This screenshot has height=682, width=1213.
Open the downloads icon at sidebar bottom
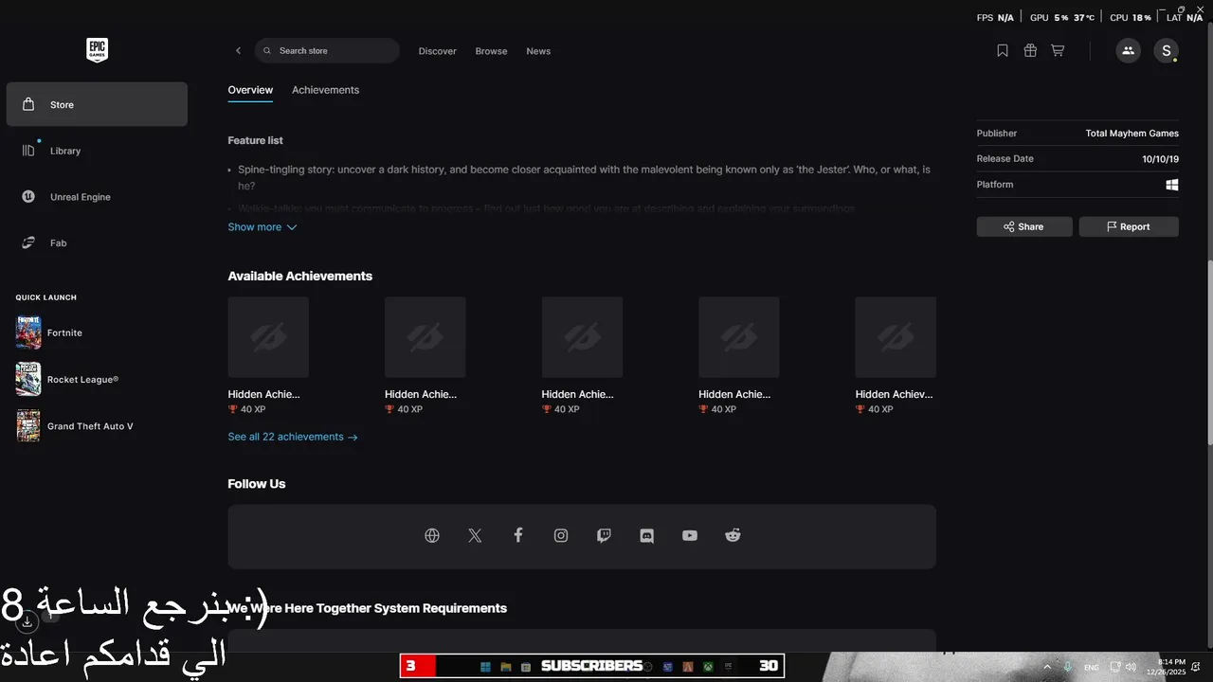click(27, 622)
